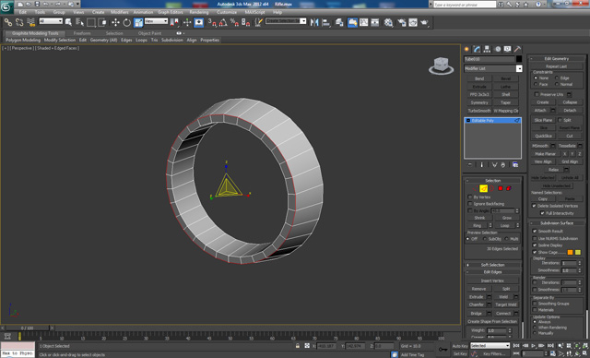Enable Use NURMS Subdivision checkbox

pos(535,238)
